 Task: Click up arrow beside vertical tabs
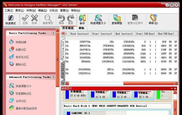coord(63,33)
